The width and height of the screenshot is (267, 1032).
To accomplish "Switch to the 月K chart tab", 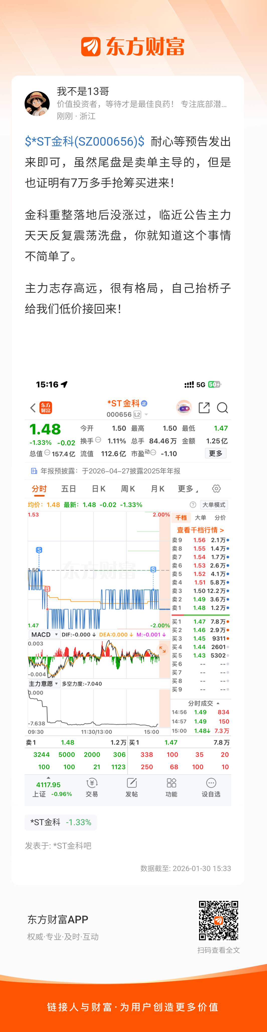I will tap(157, 489).
